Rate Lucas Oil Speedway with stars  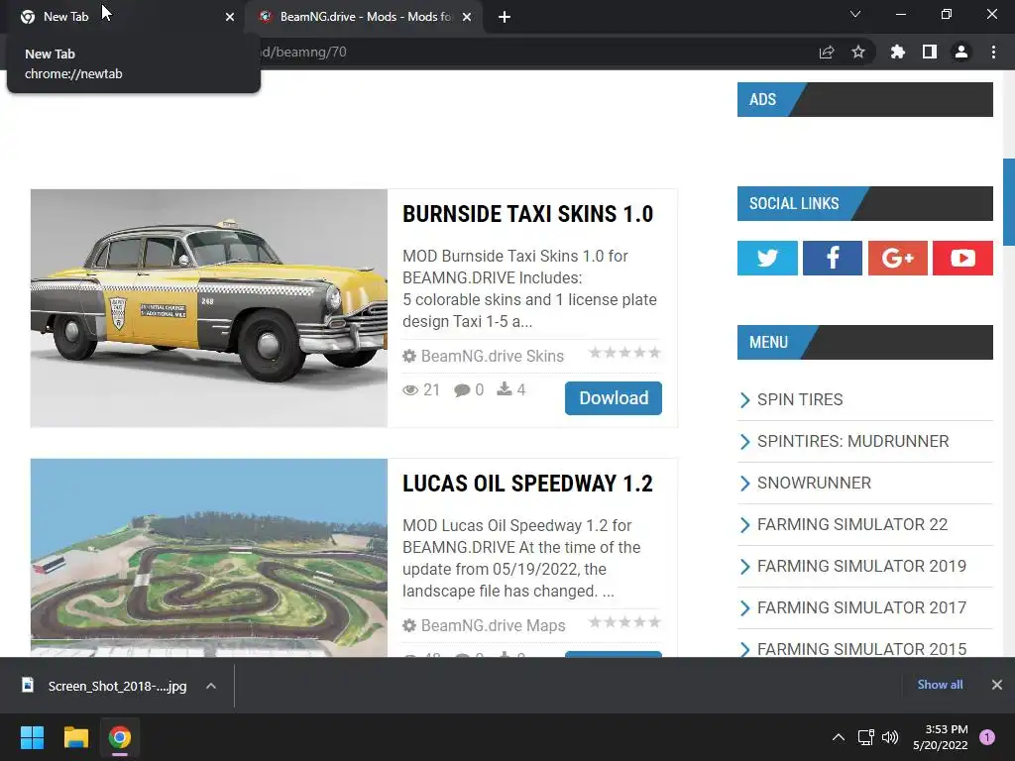point(624,622)
